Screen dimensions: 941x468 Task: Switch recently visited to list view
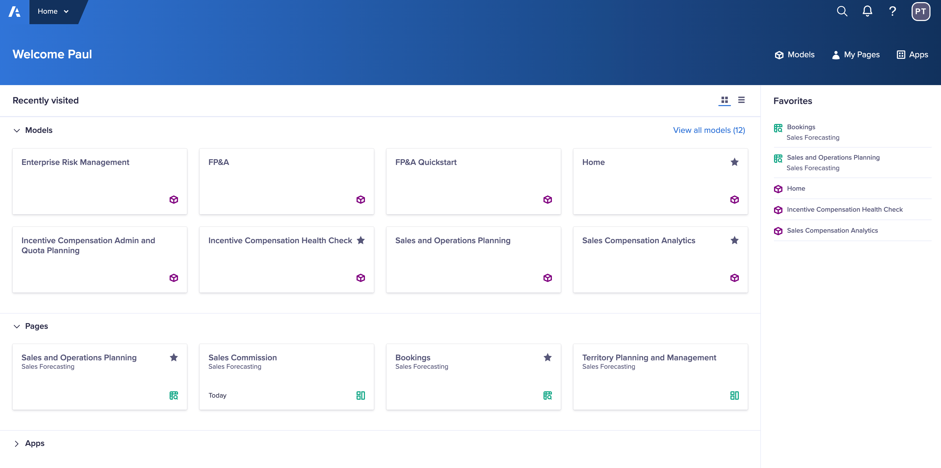(x=741, y=100)
